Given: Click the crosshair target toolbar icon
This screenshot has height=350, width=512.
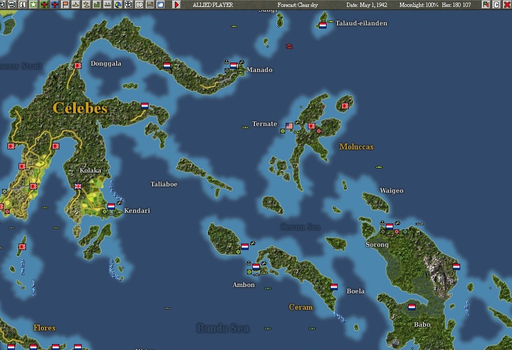Looking at the screenshot, I should pyautogui.click(x=129, y=5).
